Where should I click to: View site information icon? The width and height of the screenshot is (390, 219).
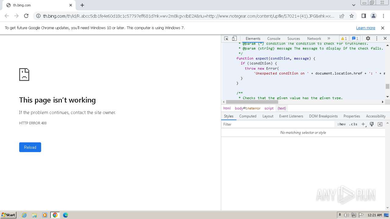pyautogui.click(x=38, y=16)
